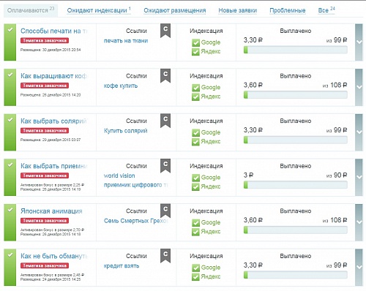
Task: Open the 'Как выращивают кофе' article link
Action: [53, 76]
